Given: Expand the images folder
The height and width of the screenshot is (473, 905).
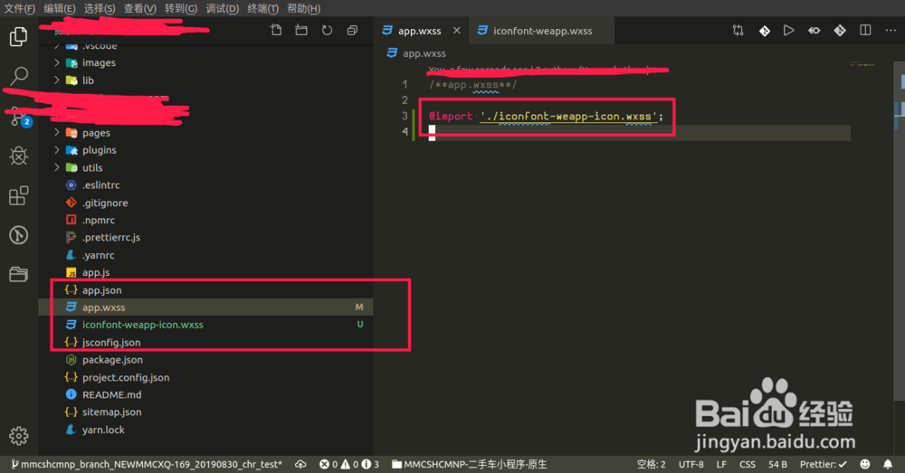Looking at the screenshot, I should tap(206, 63).
